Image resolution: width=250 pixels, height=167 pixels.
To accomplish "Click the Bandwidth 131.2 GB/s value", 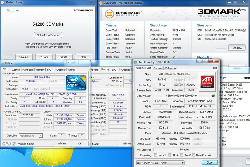I will tap(204, 128).
